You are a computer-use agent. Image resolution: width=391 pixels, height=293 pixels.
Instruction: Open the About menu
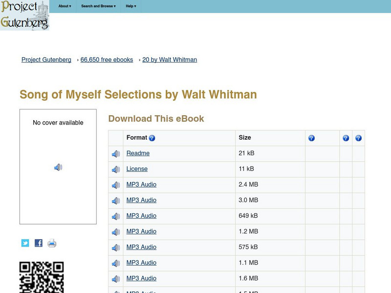tap(64, 6)
